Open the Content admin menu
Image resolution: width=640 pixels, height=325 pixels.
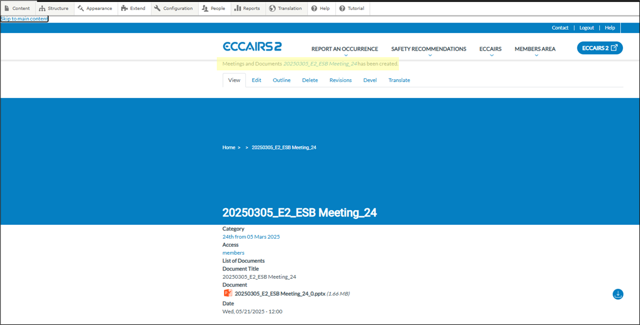pos(18,8)
